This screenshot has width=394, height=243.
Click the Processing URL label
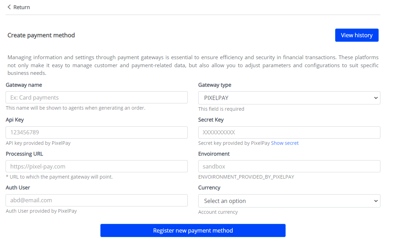(x=24, y=154)
